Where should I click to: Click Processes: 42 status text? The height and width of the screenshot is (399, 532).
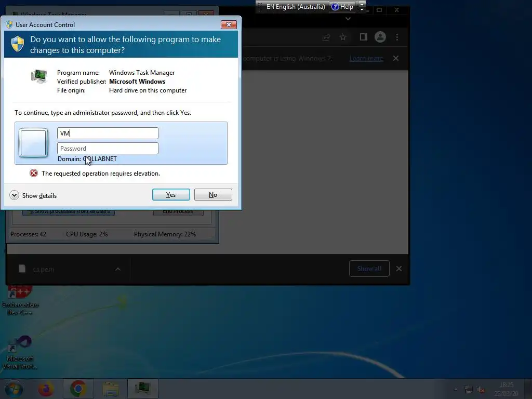pos(28,234)
